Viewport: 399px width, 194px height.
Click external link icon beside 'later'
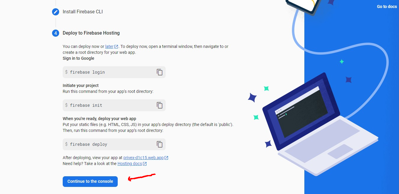[x=116, y=47]
